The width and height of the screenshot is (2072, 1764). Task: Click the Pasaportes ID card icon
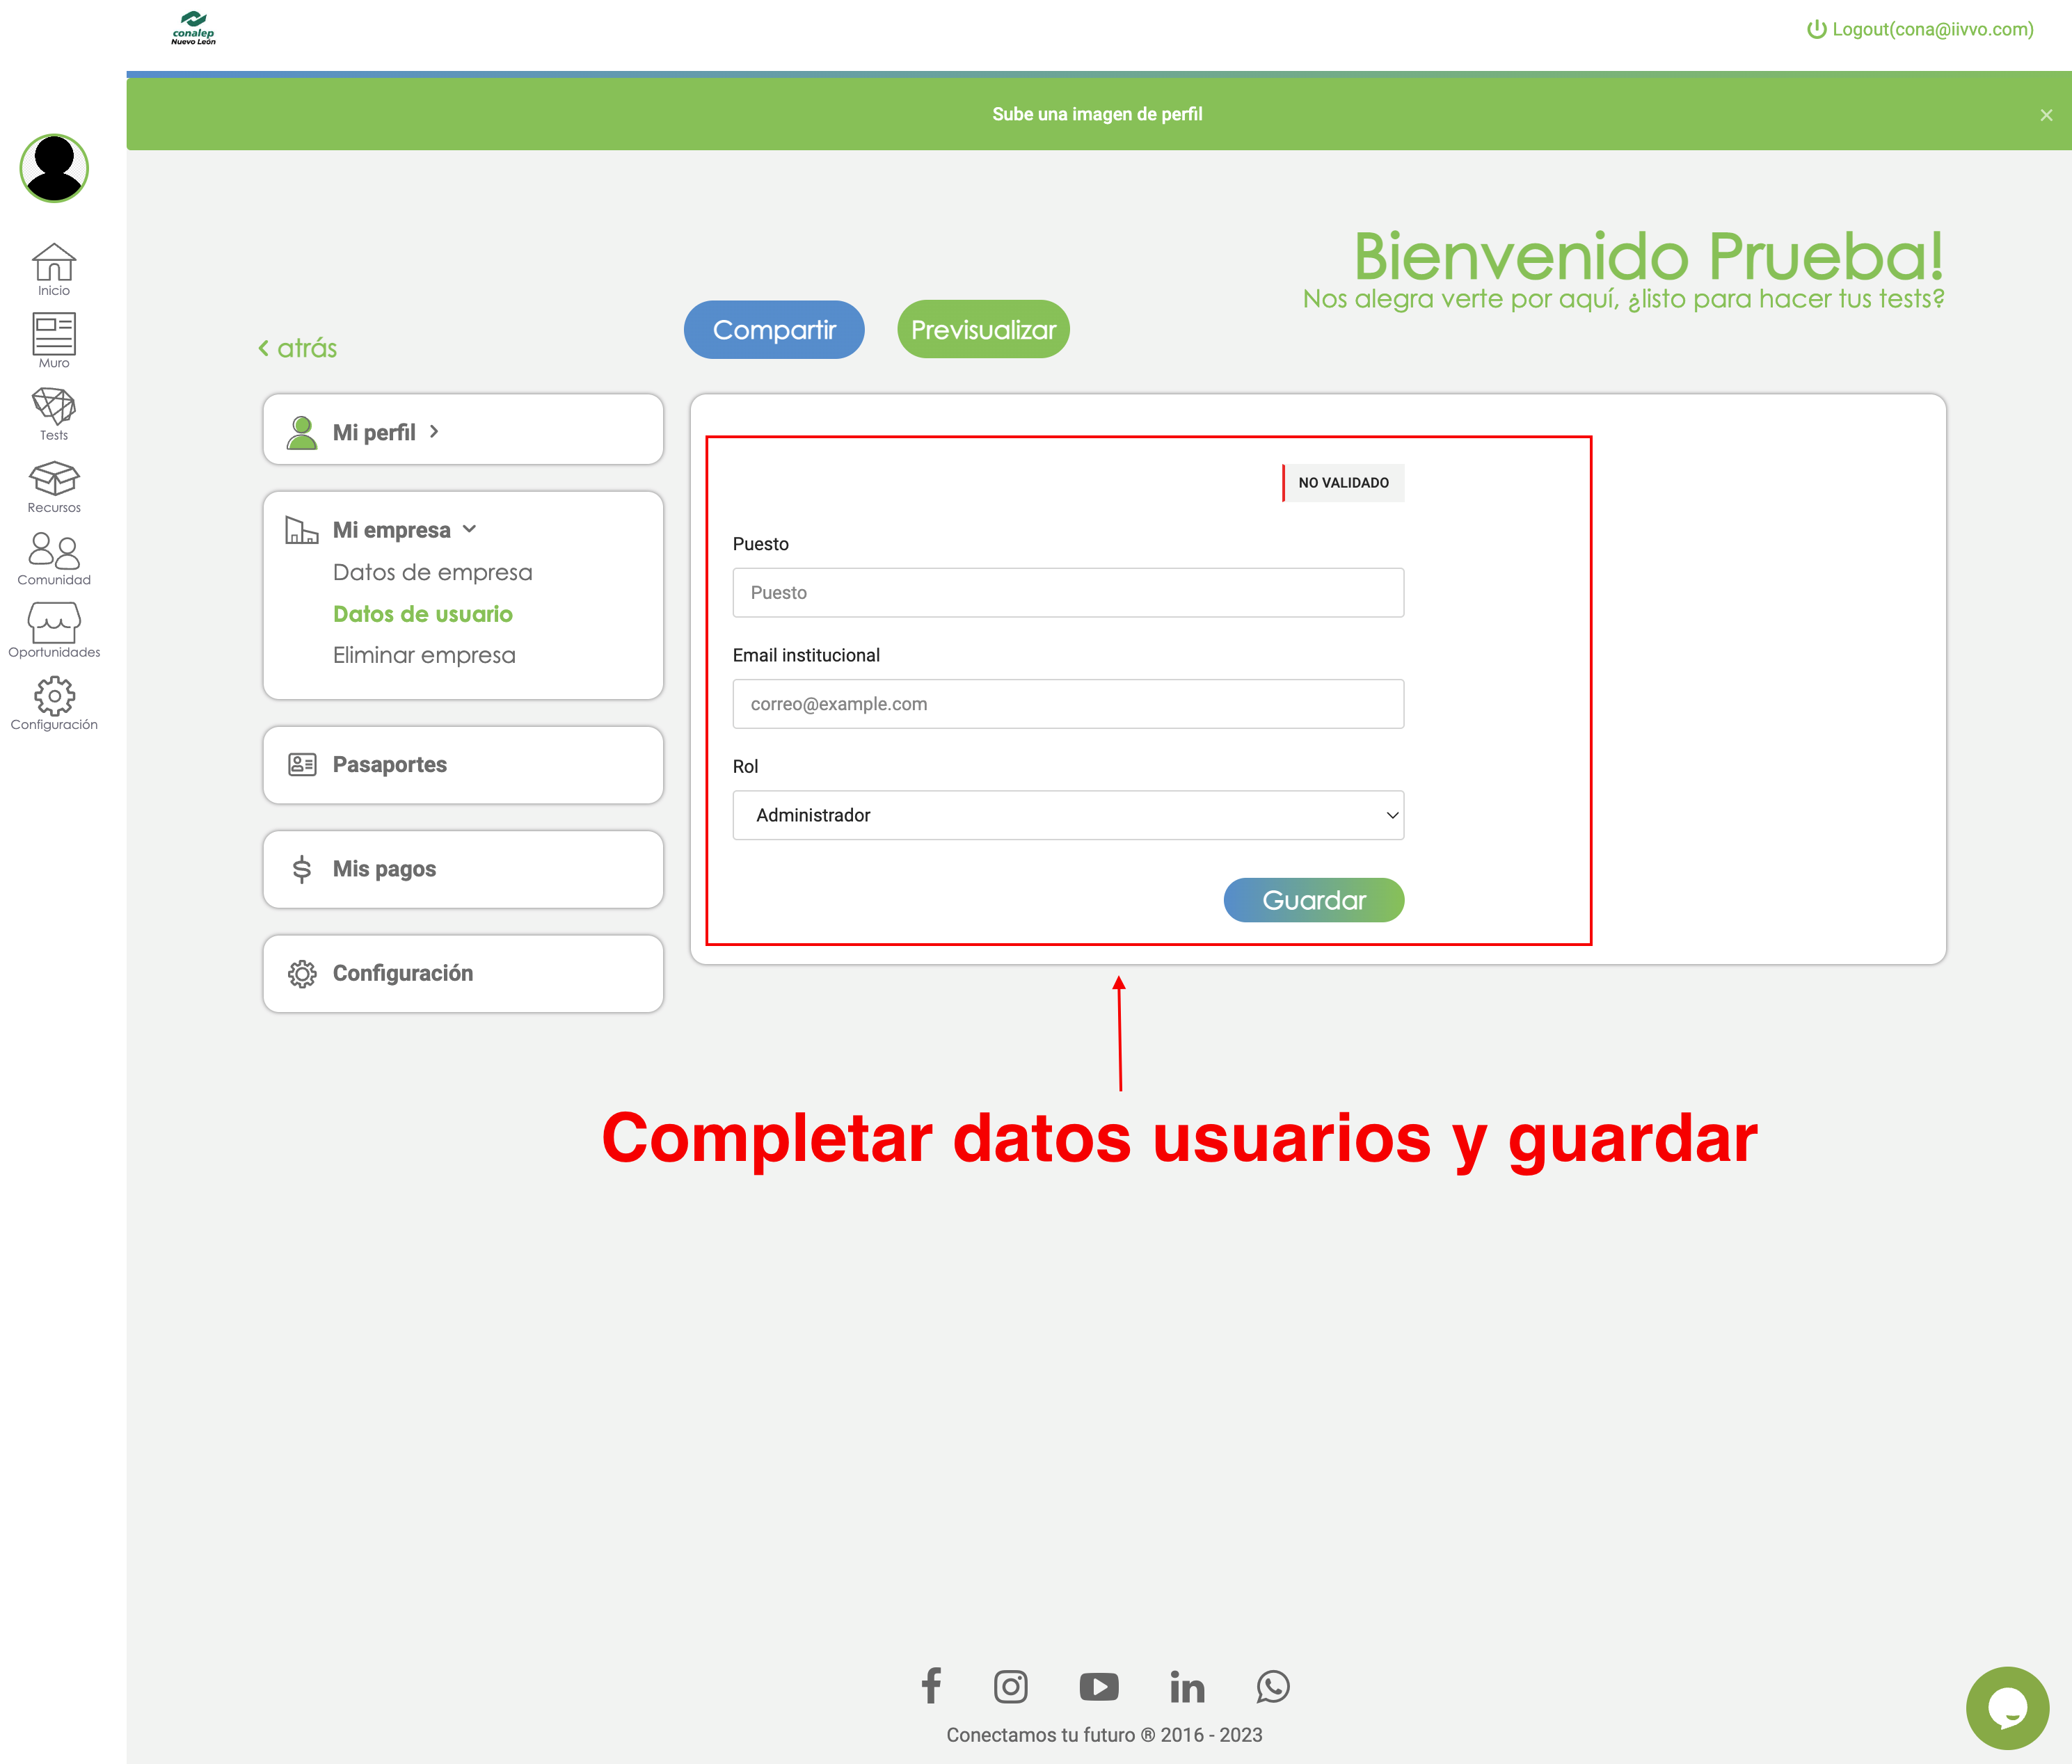tap(302, 765)
